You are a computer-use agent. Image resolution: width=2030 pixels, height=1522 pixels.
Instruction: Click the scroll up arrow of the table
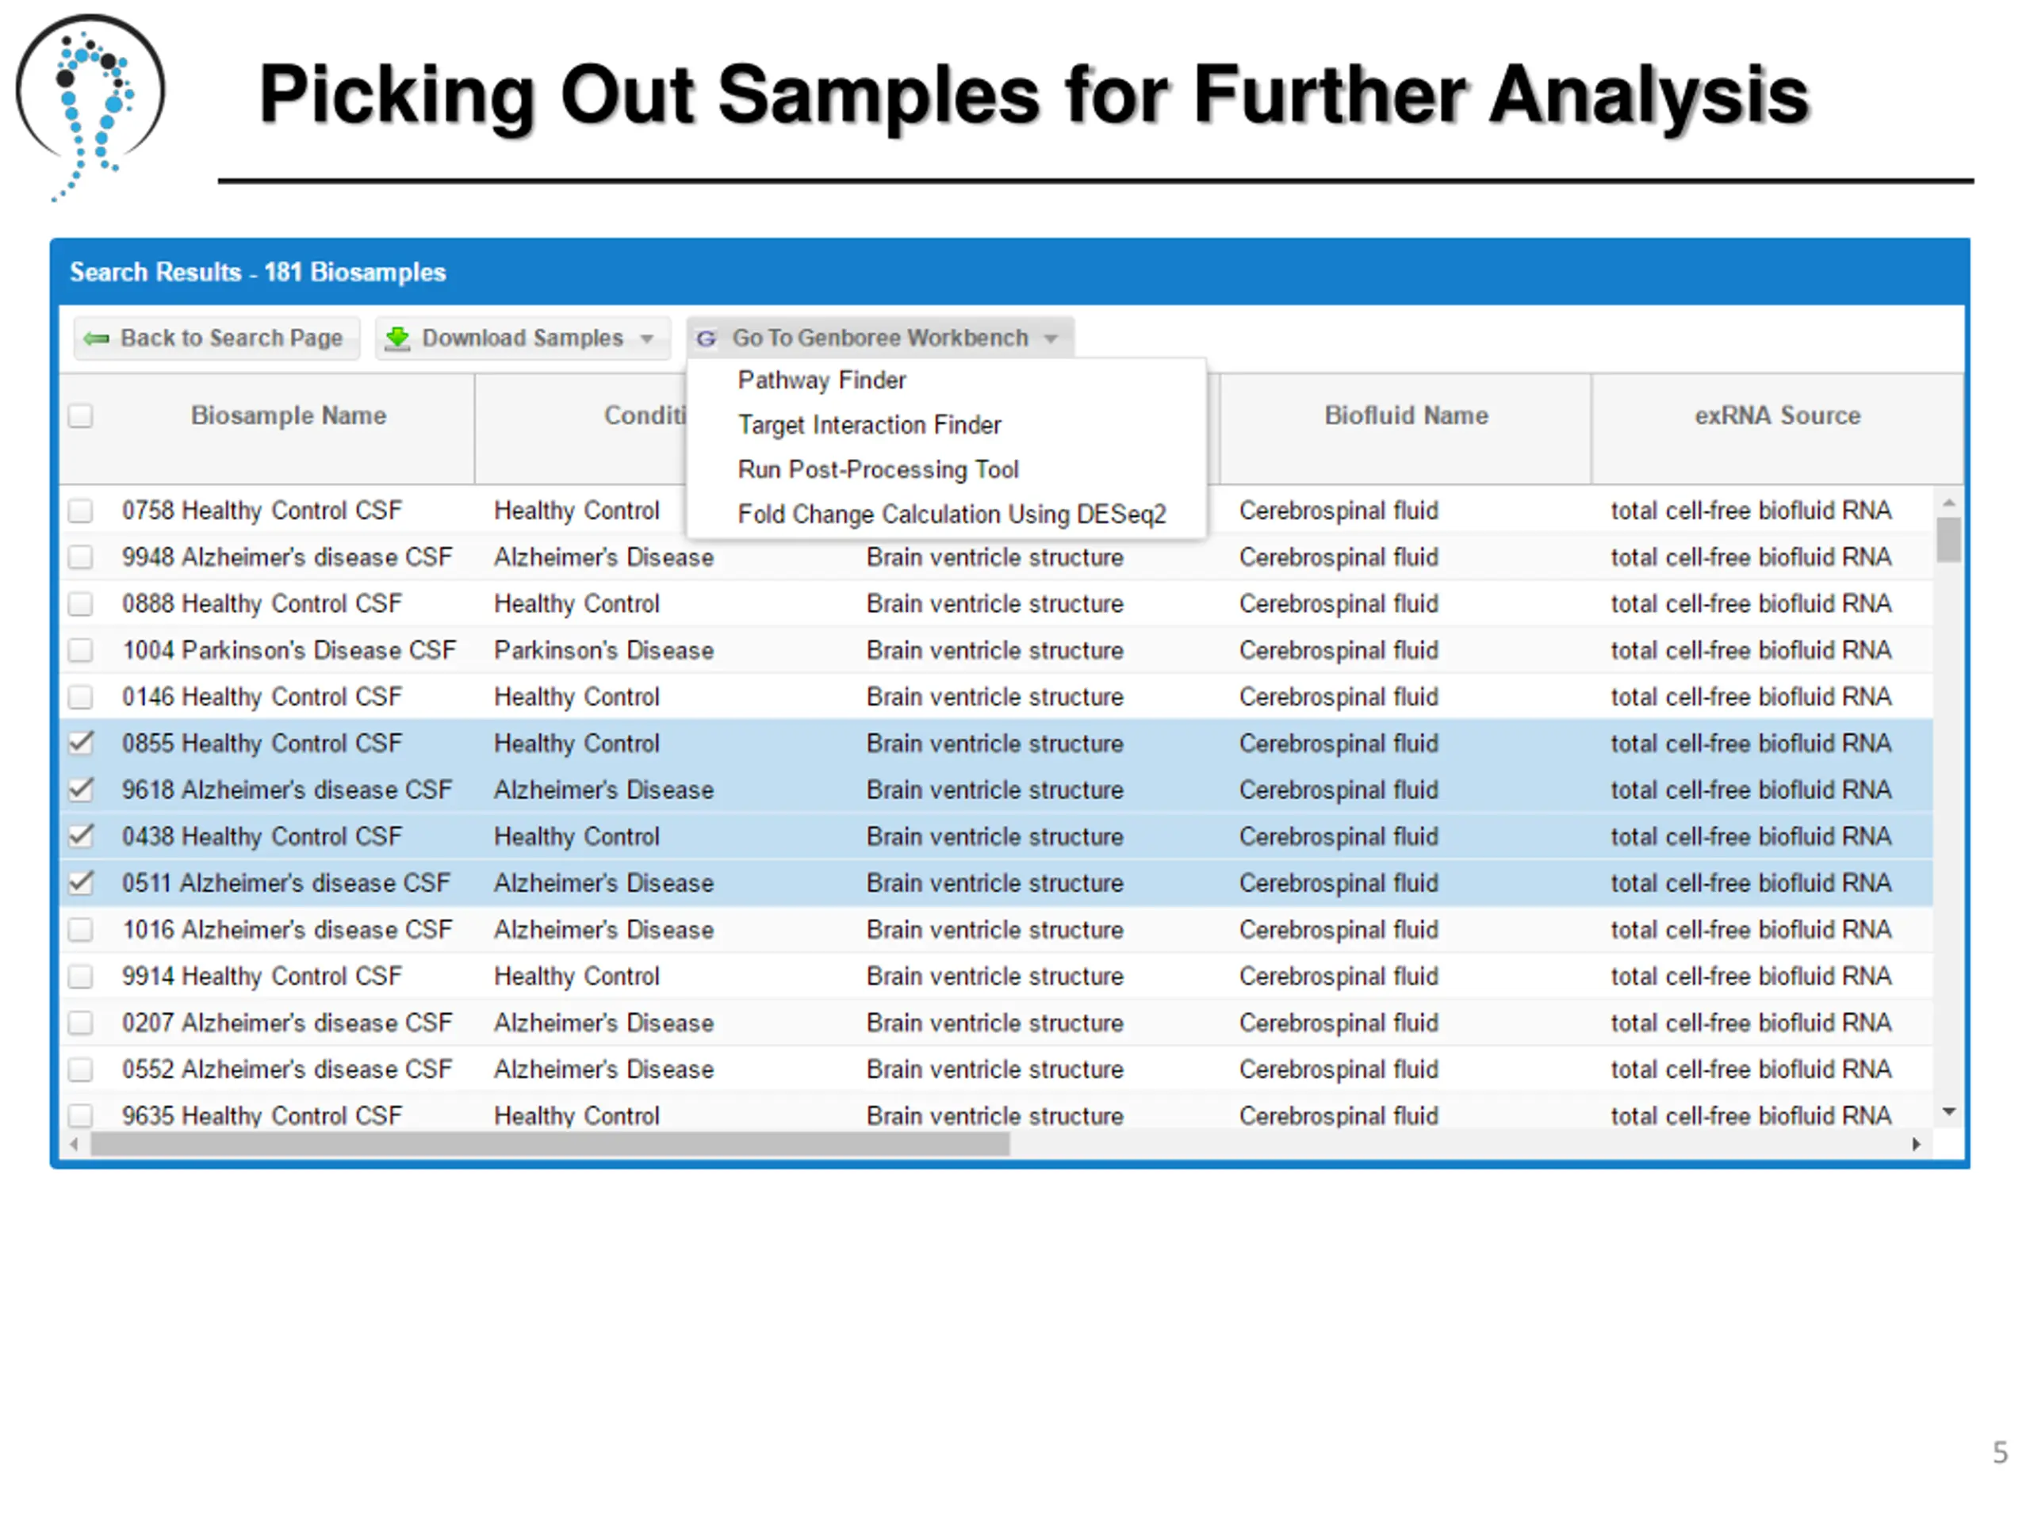(1948, 503)
